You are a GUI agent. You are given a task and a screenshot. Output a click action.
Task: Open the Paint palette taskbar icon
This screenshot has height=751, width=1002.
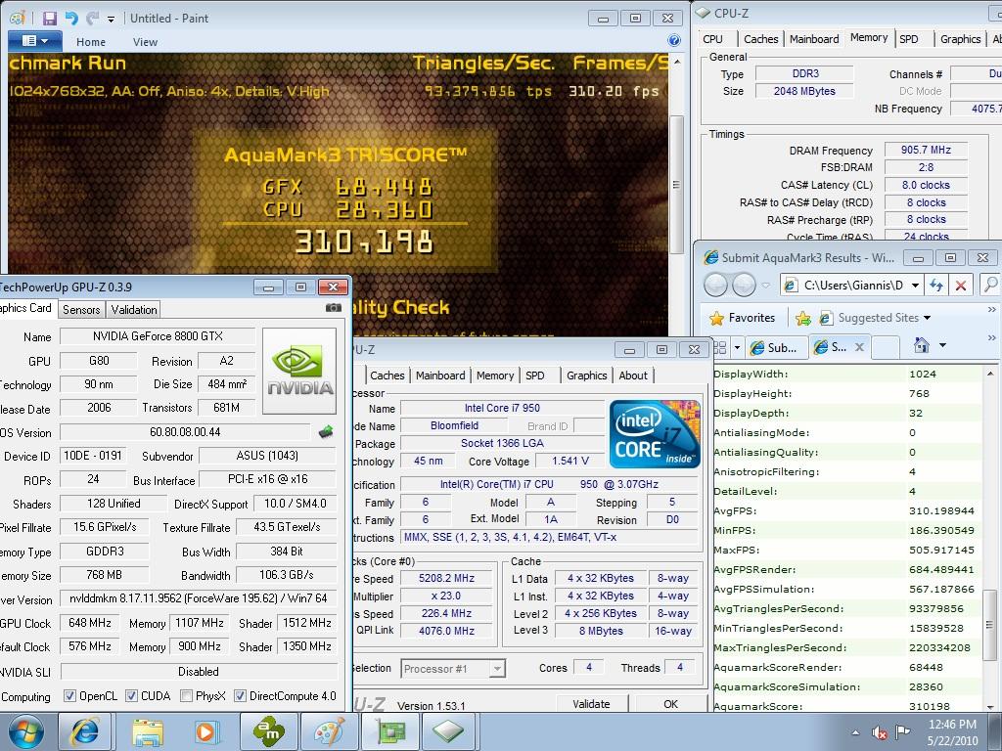coord(329,731)
